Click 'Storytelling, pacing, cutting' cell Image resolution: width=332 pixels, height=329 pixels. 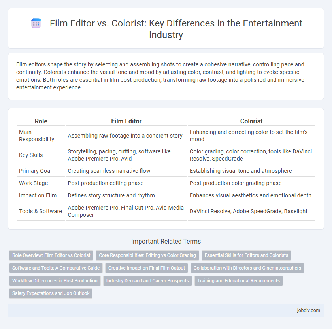pos(126,155)
